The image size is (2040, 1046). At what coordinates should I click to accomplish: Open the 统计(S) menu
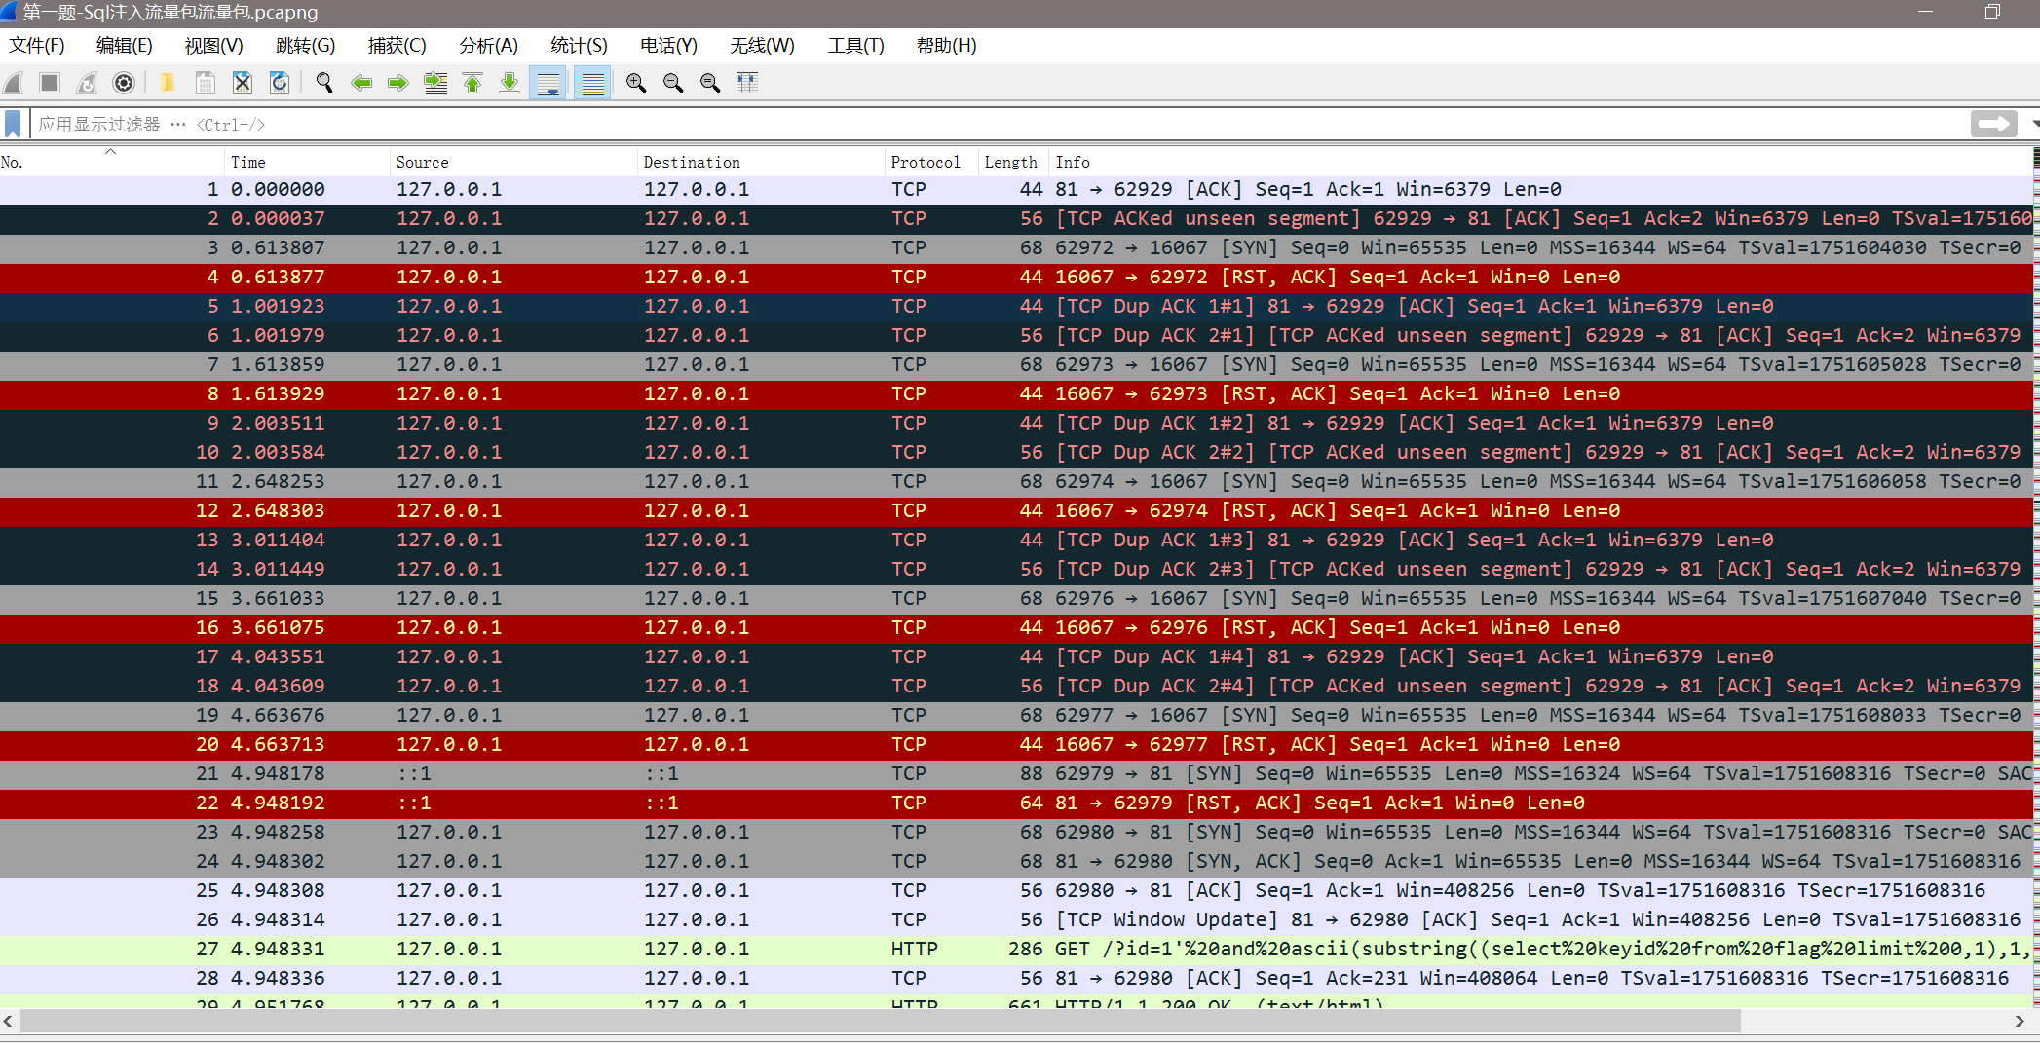click(x=578, y=45)
